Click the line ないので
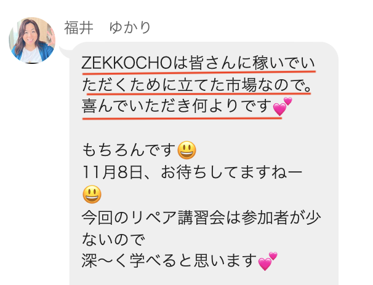Image resolution: width=373 pixels, height=285 pixels. click(x=113, y=239)
